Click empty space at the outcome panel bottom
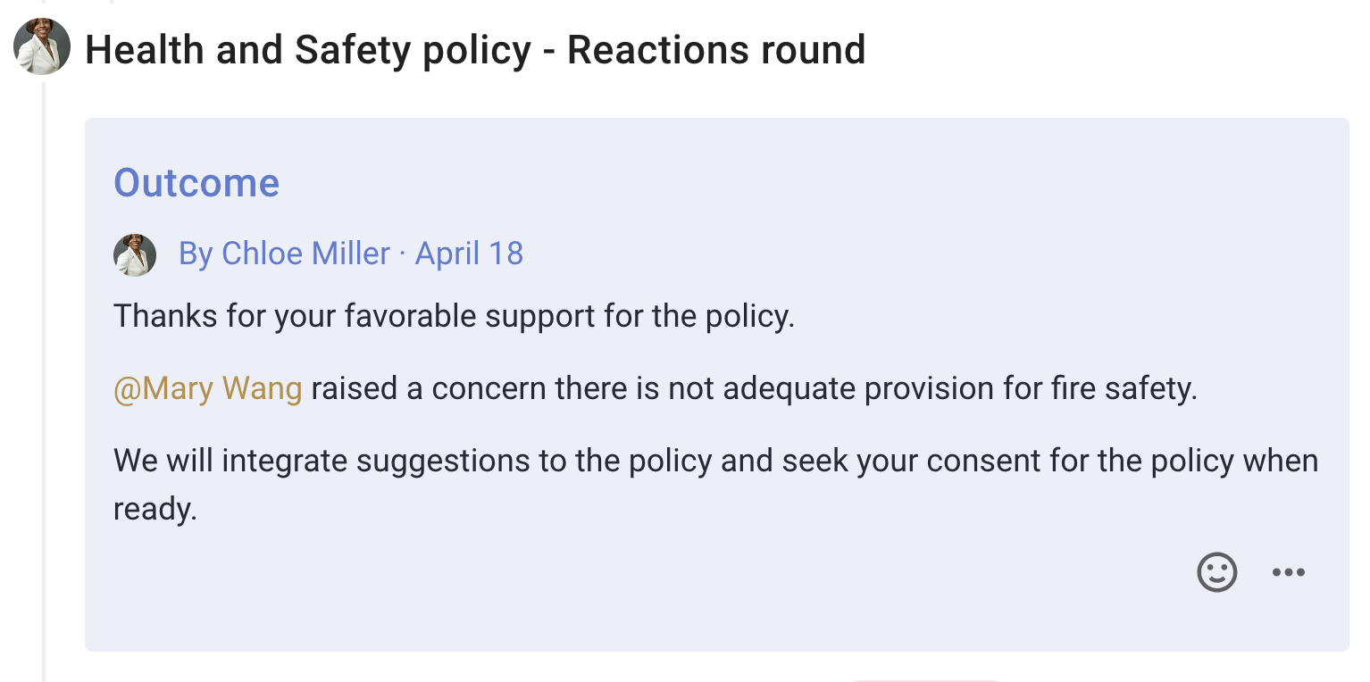 625,616
